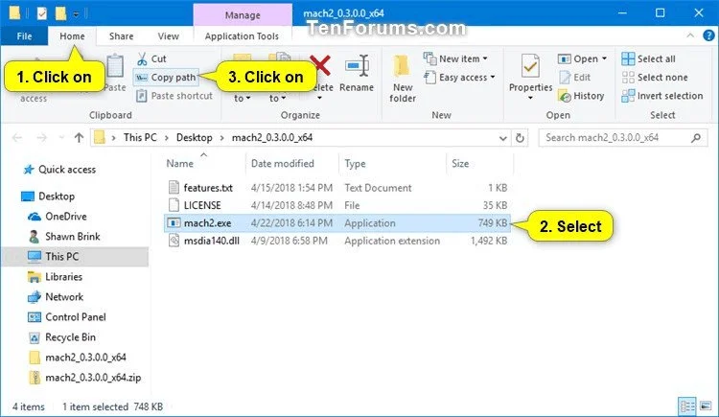Open Recycle Bin from navigation pane
This screenshot has width=719, height=417.
pyautogui.click(x=70, y=337)
